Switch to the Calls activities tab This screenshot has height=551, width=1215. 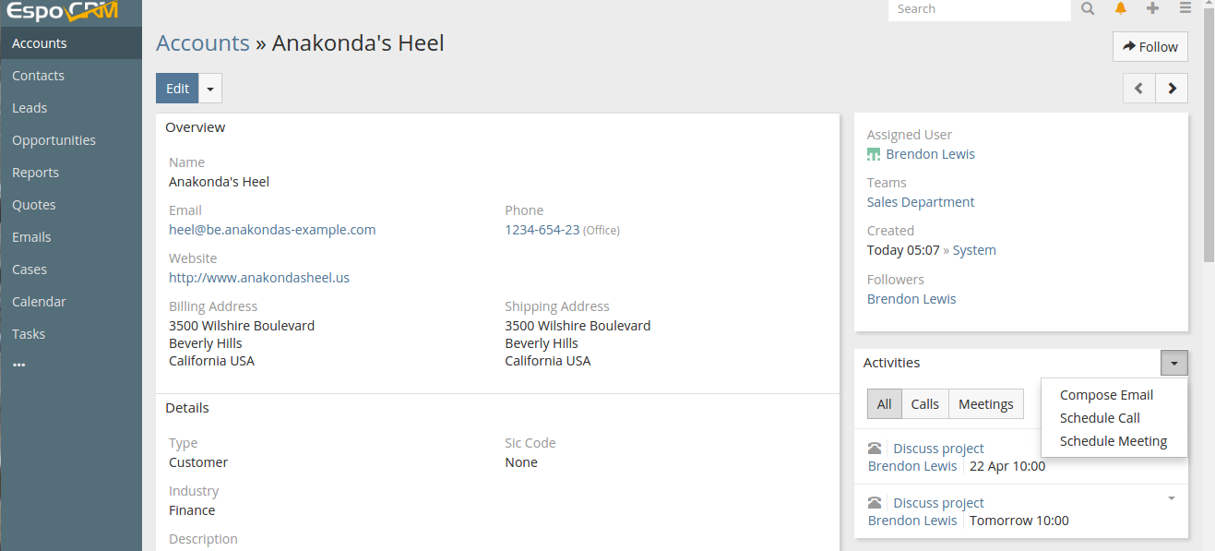(x=924, y=404)
